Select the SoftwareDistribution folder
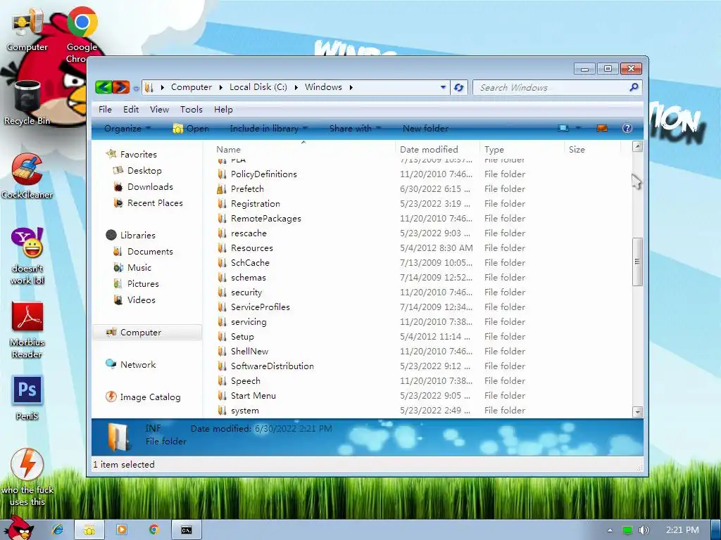The width and height of the screenshot is (721, 540). [272, 366]
